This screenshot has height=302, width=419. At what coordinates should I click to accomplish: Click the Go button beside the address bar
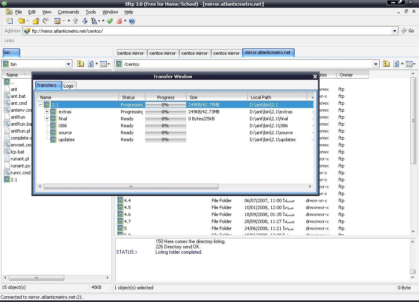tap(408, 31)
